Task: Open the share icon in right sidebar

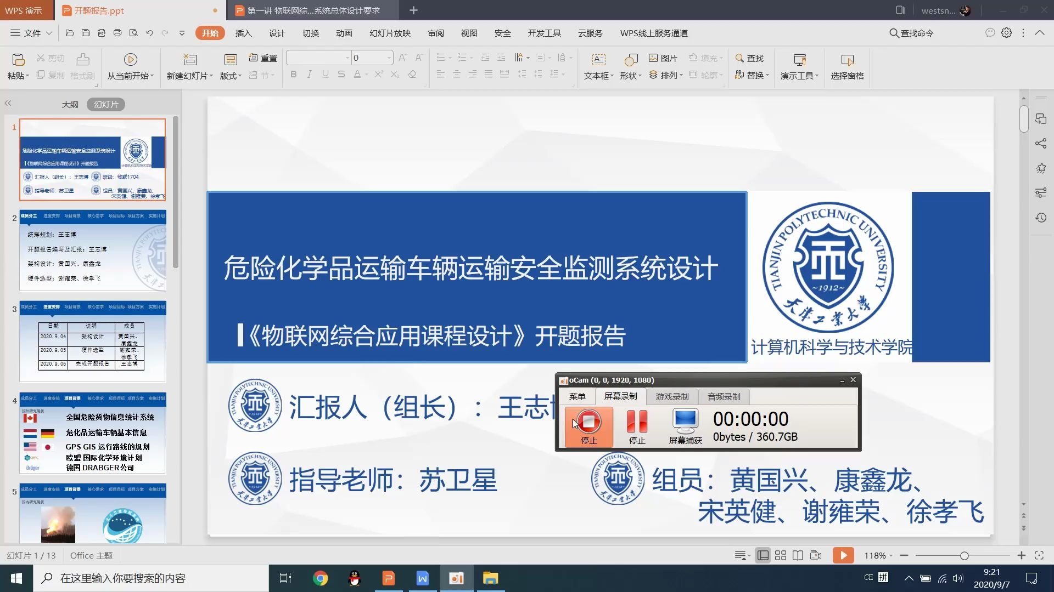Action: pyautogui.click(x=1041, y=144)
